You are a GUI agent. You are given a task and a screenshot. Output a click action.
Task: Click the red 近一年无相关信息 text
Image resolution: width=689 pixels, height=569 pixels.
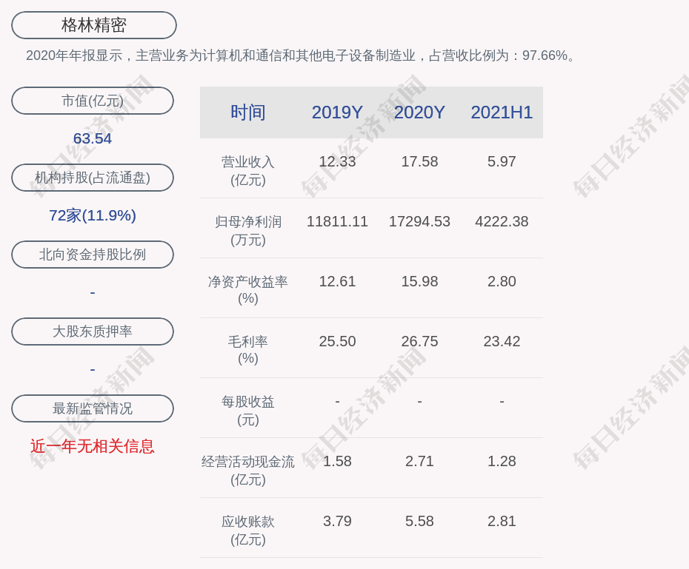[93, 446]
